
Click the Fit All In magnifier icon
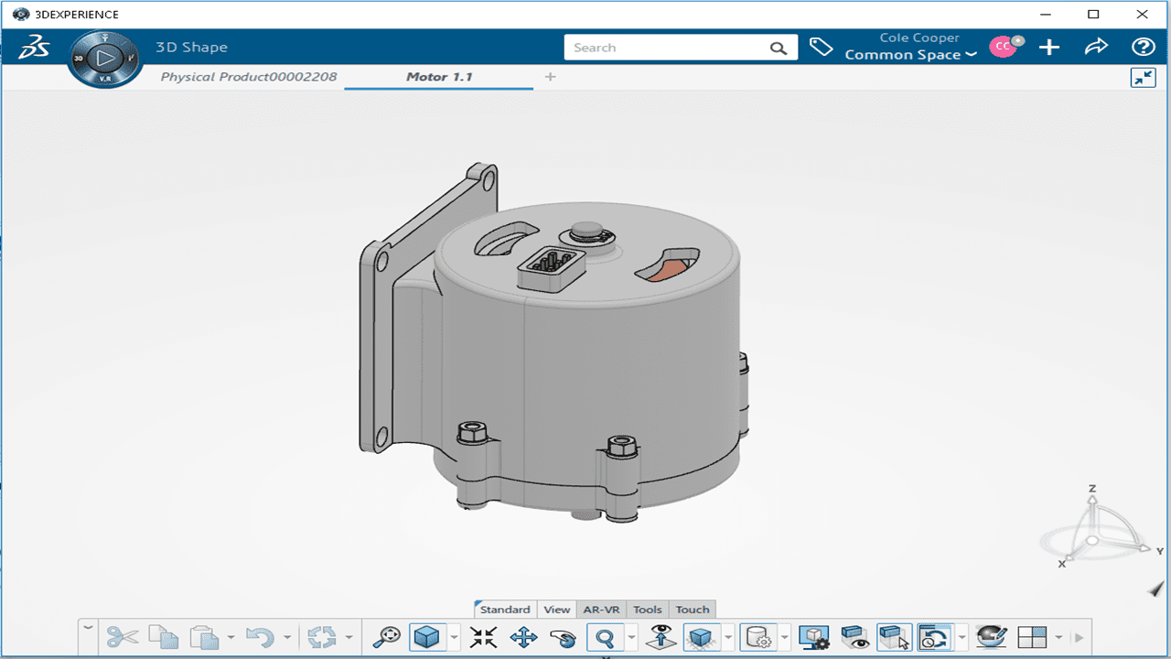click(x=386, y=637)
